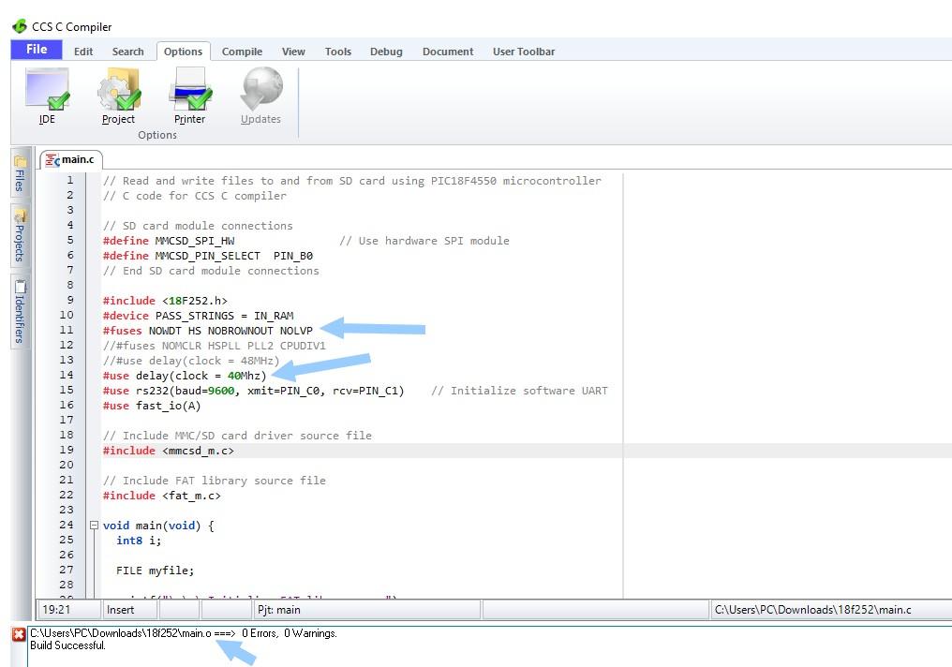Screen dimensions: 952x667
Task: Click the CCS C Compiler logo icon
Action: tap(20, 26)
